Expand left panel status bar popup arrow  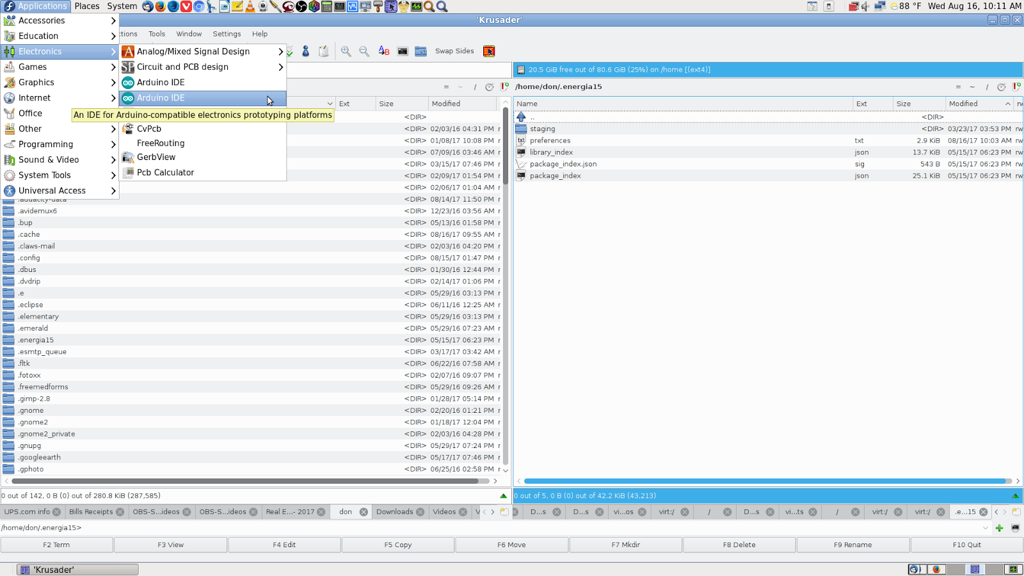503,496
